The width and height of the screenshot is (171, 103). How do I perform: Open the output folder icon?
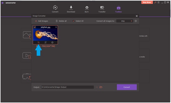101,87
